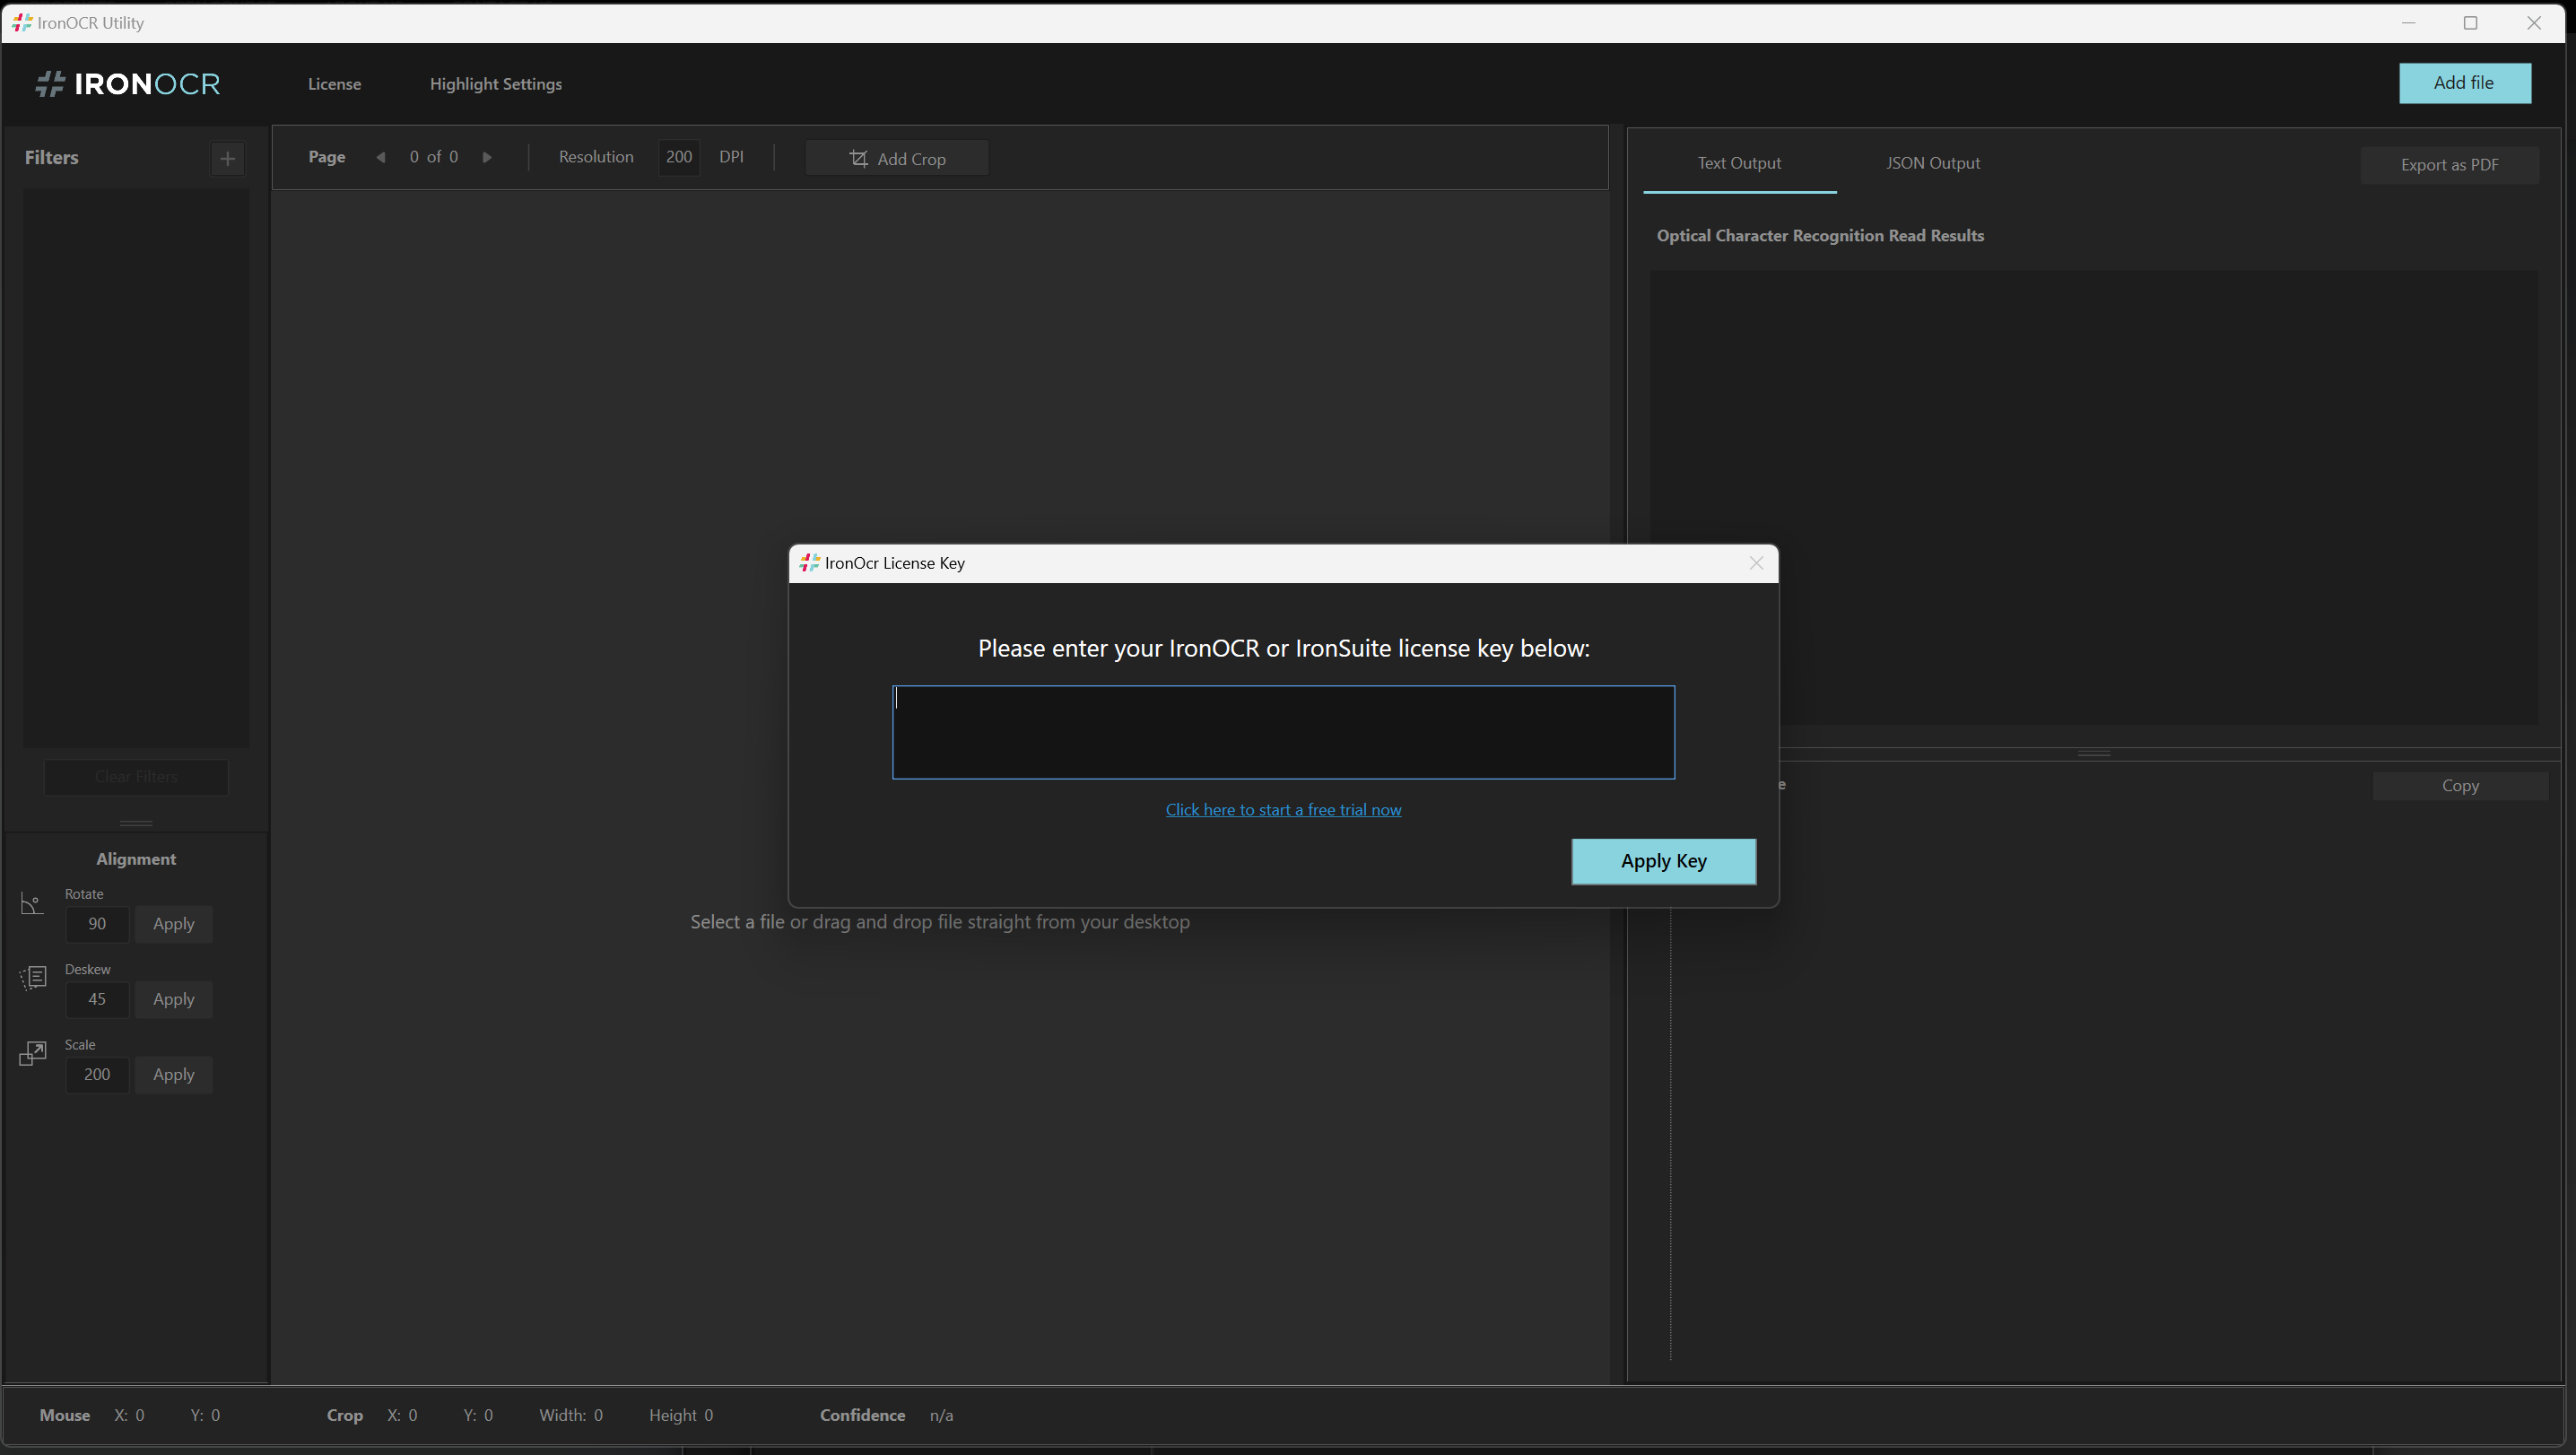Viewport: 2576px width, 1455px height.
Task: Click the Export as PDF button
Action: (x=2449, y=165)
